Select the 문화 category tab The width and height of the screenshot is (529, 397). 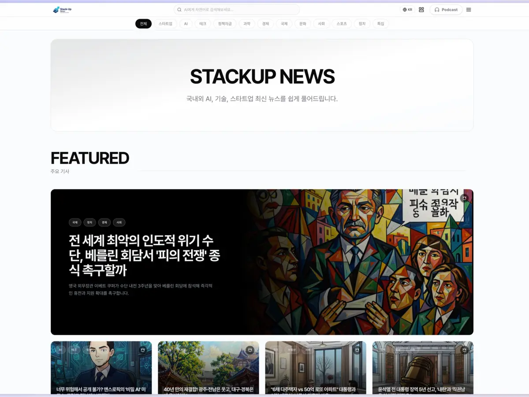click(303, 24)
